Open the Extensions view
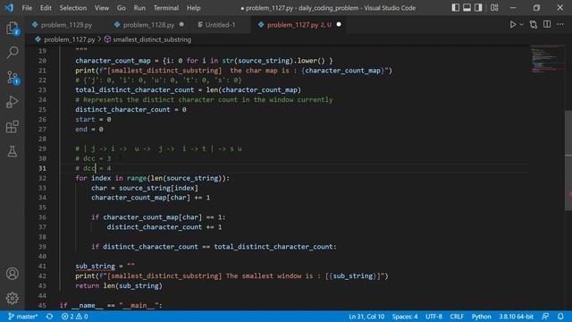The height and width of the screenshot is (322, 572). coord(13,127)
